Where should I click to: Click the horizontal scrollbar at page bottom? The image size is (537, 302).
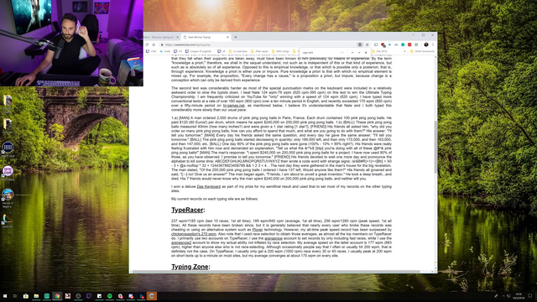[x=276, y=272]
